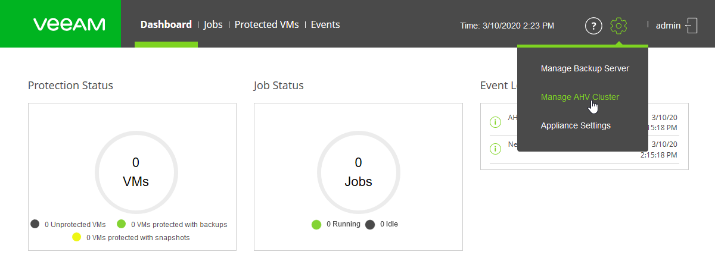Click the admin logout icon
Image resolution: width=715 pixels, height=258 pixels.
tap(692, 26)
